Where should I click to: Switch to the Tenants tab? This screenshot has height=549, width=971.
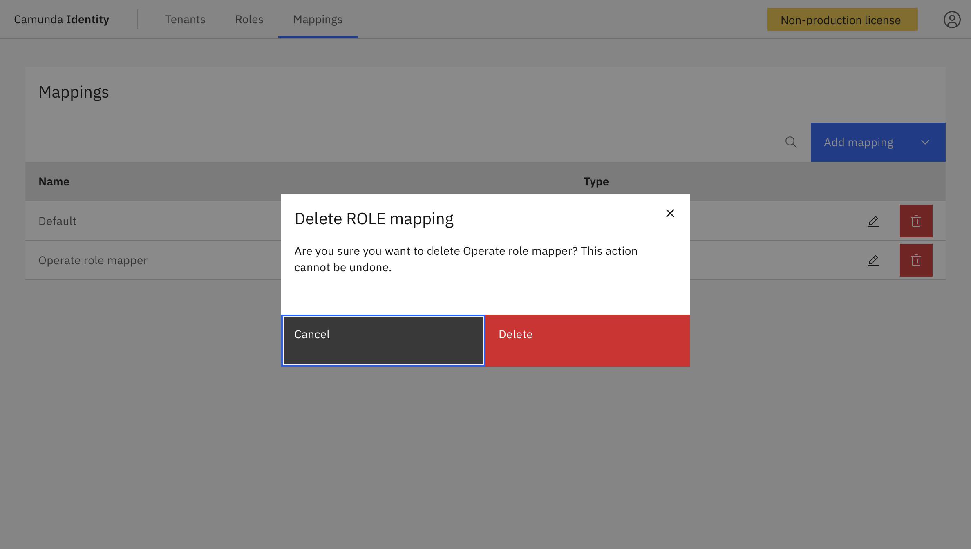click(185, 19)
